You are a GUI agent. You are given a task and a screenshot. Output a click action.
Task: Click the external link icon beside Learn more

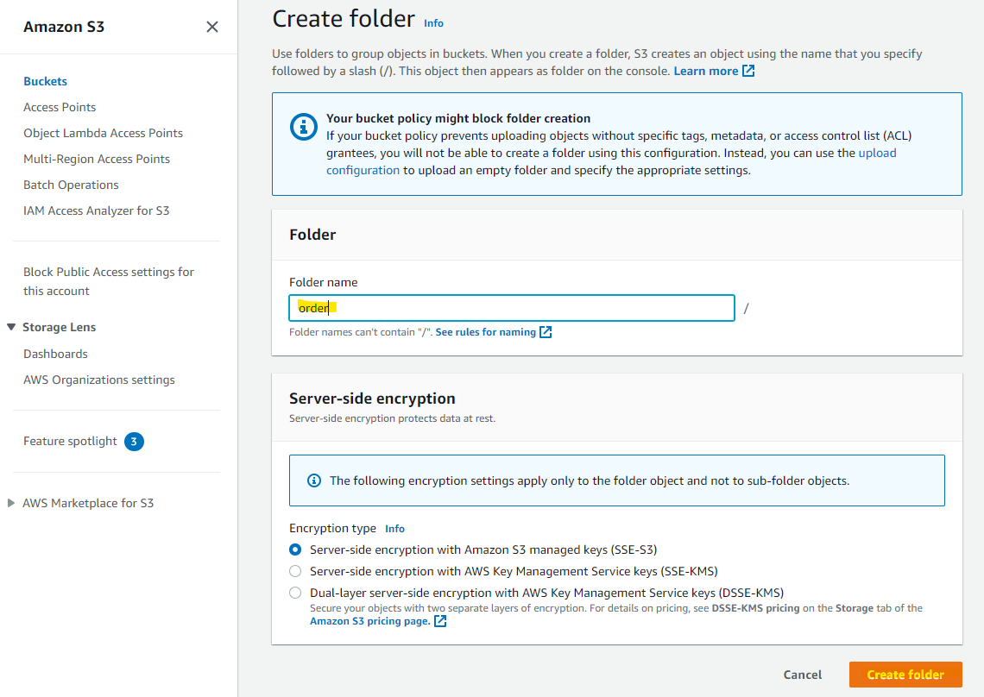tap(748, 71)
